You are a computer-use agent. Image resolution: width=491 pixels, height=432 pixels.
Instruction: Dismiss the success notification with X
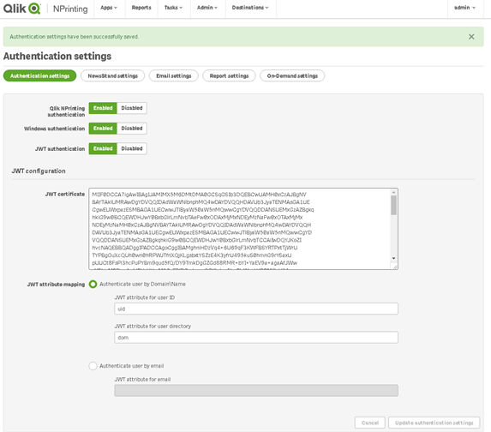[x=471, y=37]
